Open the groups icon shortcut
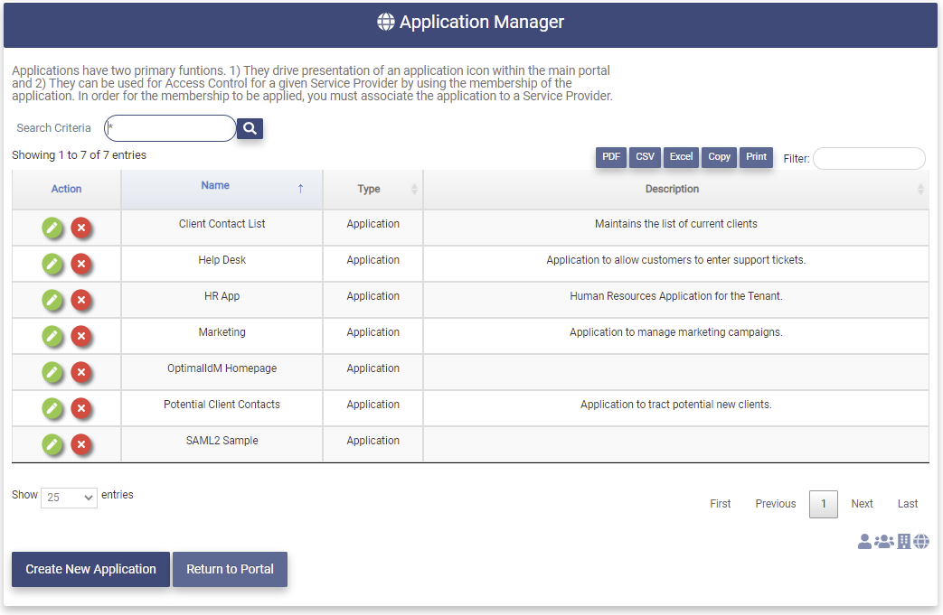 pos(884,541)
